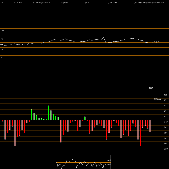Click the MR axis label 20
Screen dimensions: 169x169
(x=165, y=117)
